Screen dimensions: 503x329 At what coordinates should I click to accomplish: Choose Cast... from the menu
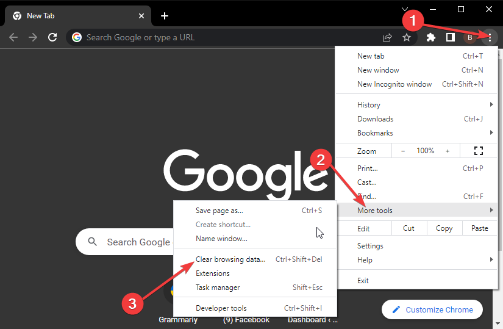[x=416, y=183]
